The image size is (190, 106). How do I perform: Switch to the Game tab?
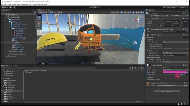[49, 10]
